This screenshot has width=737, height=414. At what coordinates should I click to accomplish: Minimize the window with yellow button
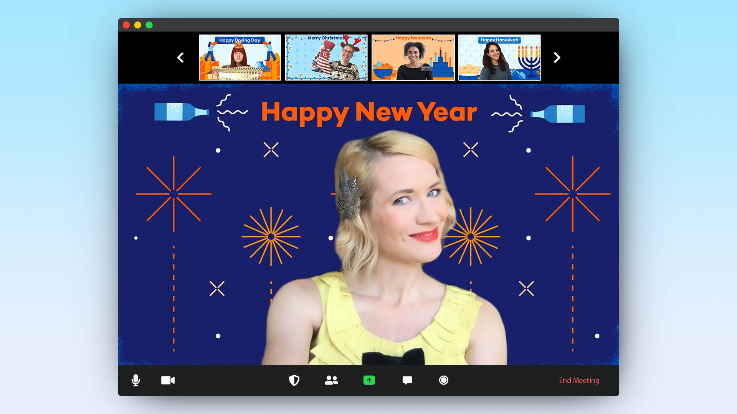point(138,25)
